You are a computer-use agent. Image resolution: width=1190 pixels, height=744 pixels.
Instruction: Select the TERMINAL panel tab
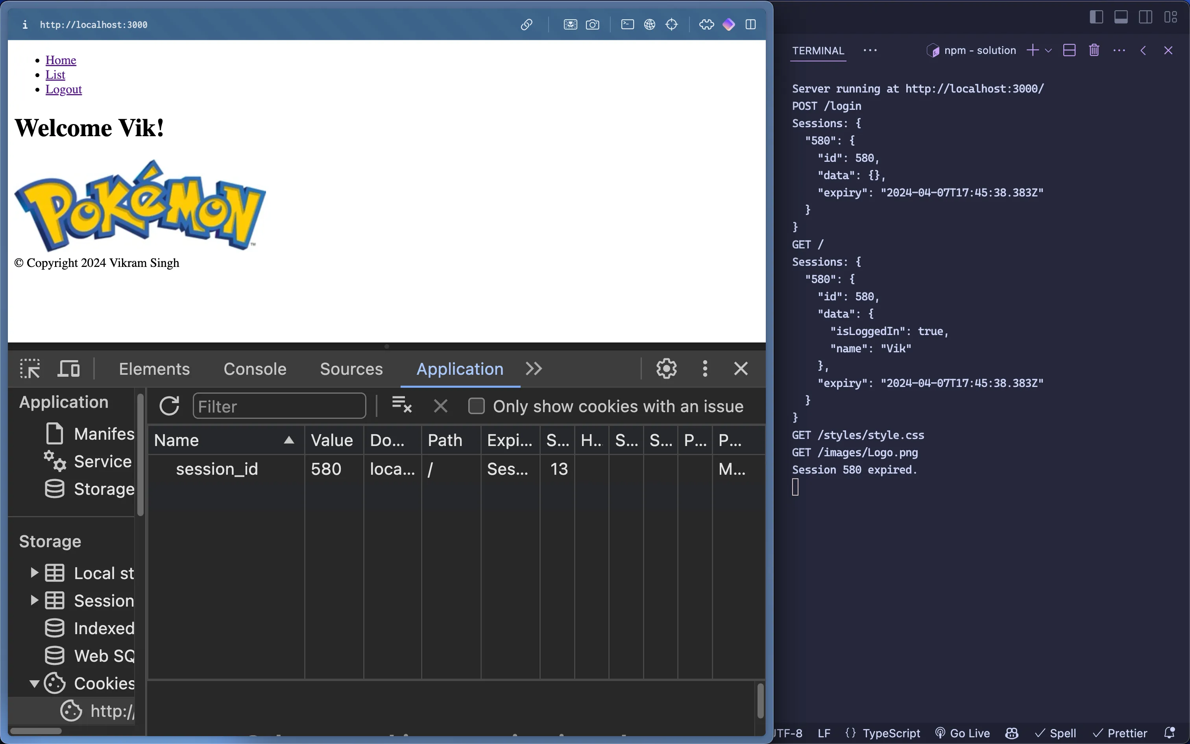click(x=818, y=51)
